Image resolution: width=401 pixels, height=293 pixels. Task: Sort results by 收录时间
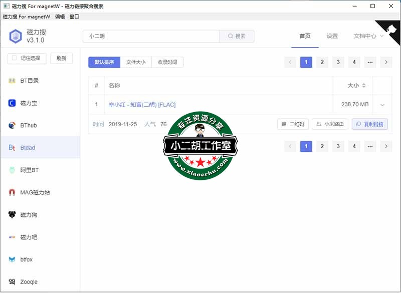167,62
